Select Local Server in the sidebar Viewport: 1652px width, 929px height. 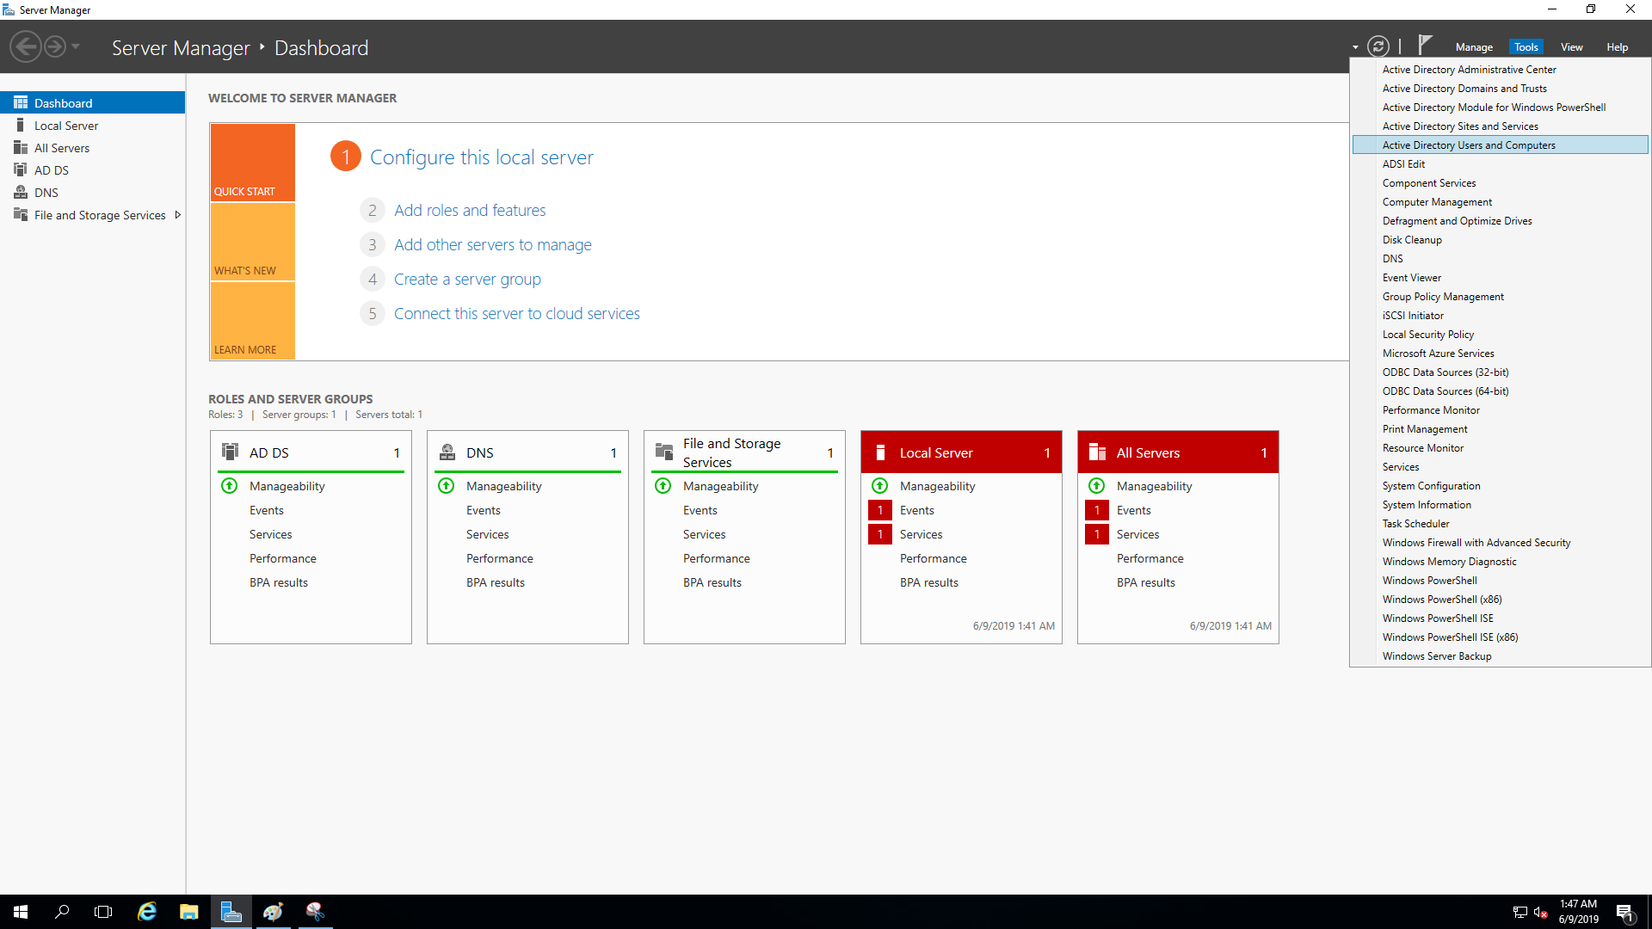[66, 126]
